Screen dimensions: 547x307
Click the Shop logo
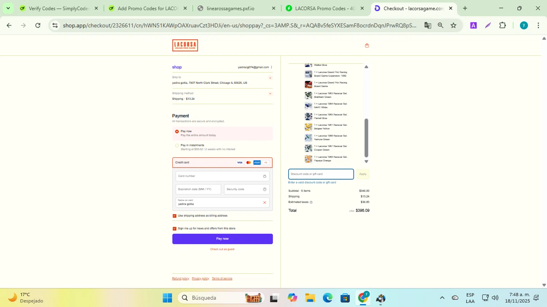click(x=177, y=67)
